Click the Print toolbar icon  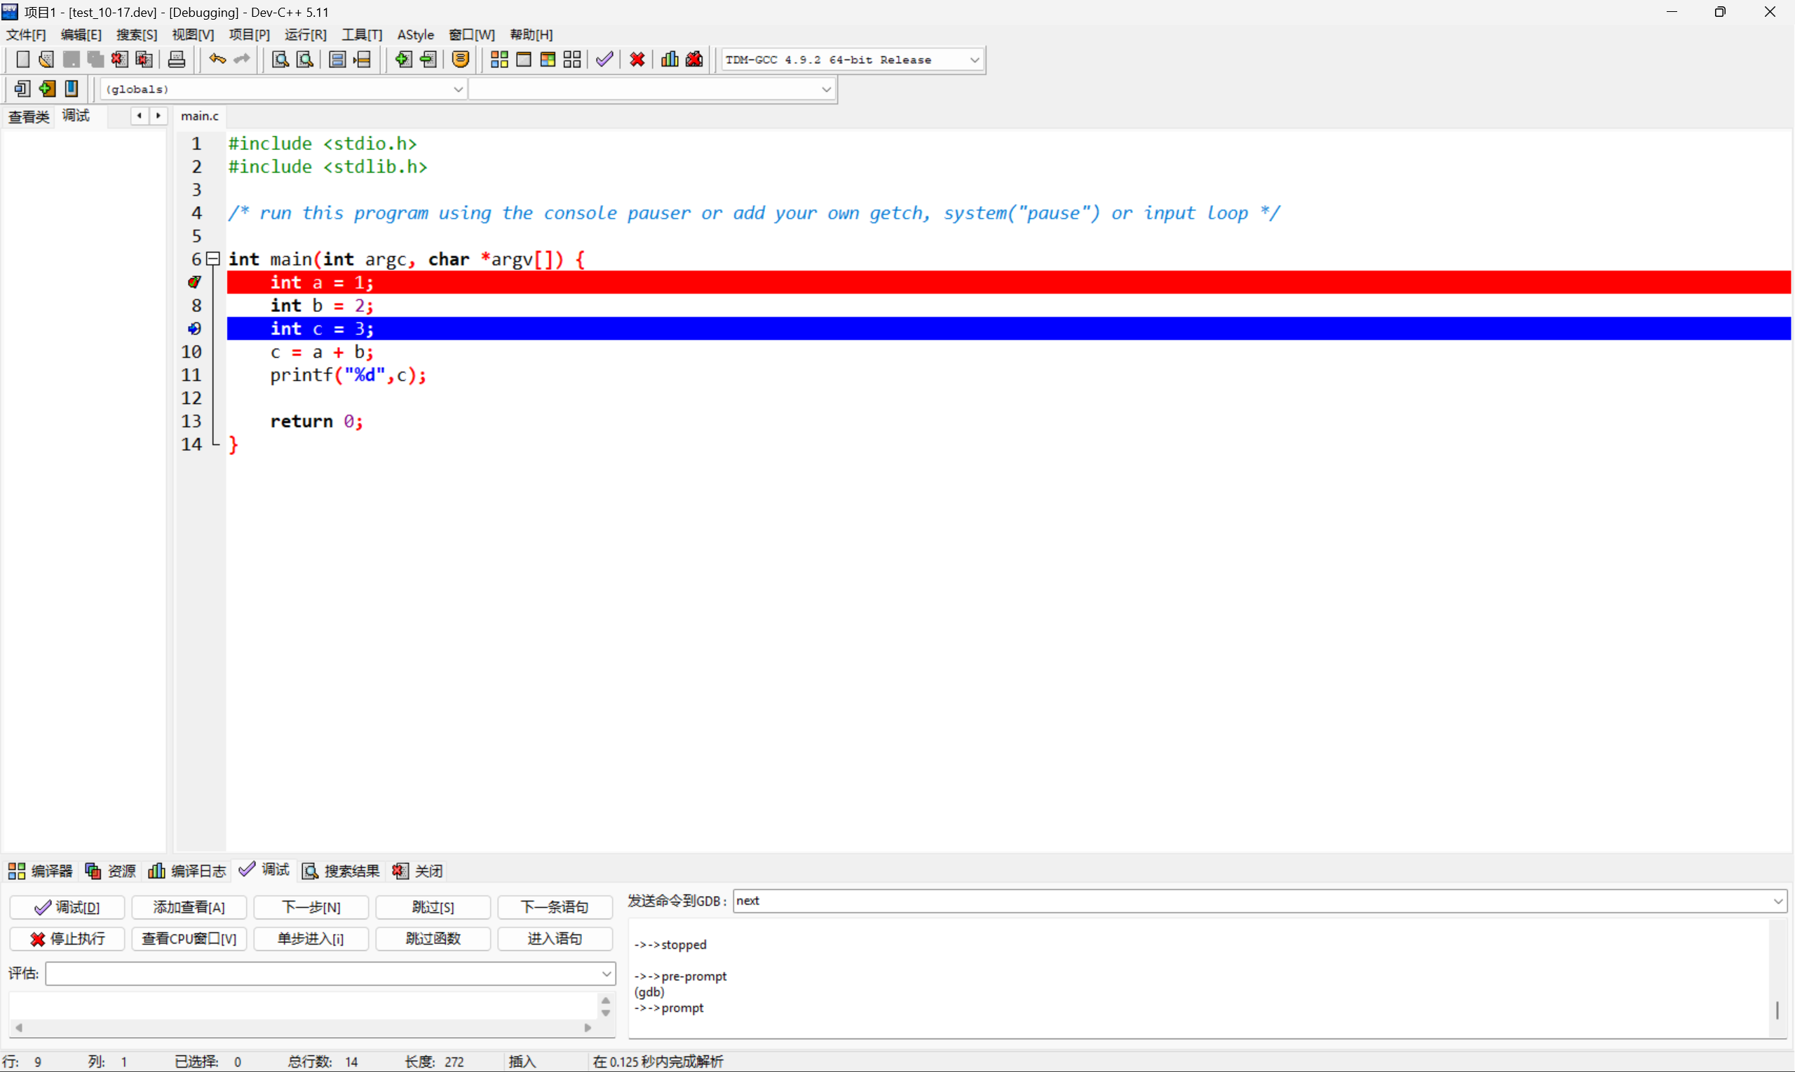click(x=176, y=59)
